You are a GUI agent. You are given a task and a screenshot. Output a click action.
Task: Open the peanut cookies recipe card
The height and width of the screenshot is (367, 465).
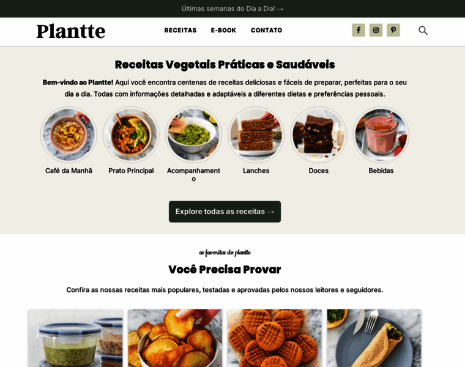click(275, 338)
